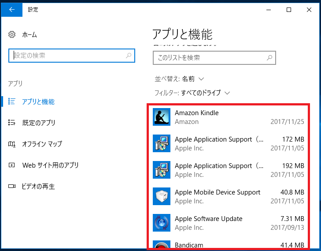Image resolution: width=321 pixels, height=251 pixels.
Task: Click the Bandicam app icon
Action: click(x=162, y=244)
